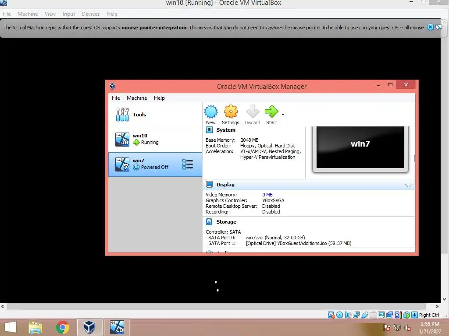Image resolution: width=449 pixels, height=336 pixels.
Task: Click the Right Ctrl host key label
Action: pyautogui.click(x=429, y=315)
